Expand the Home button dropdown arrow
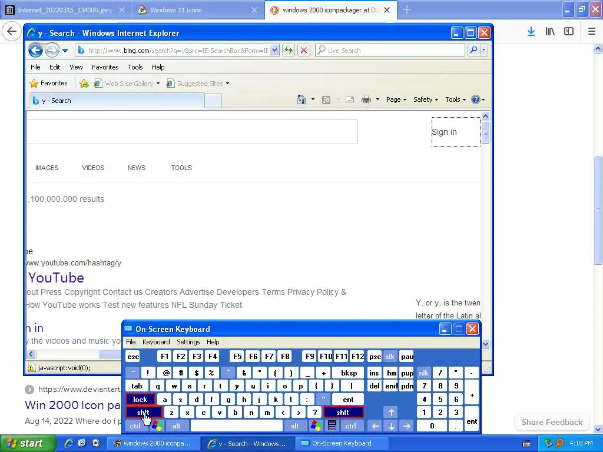603x452 pixels. click(313, 99)
